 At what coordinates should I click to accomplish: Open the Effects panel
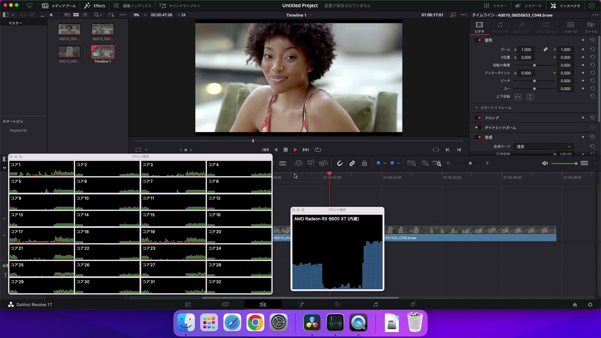coord(95,6)
